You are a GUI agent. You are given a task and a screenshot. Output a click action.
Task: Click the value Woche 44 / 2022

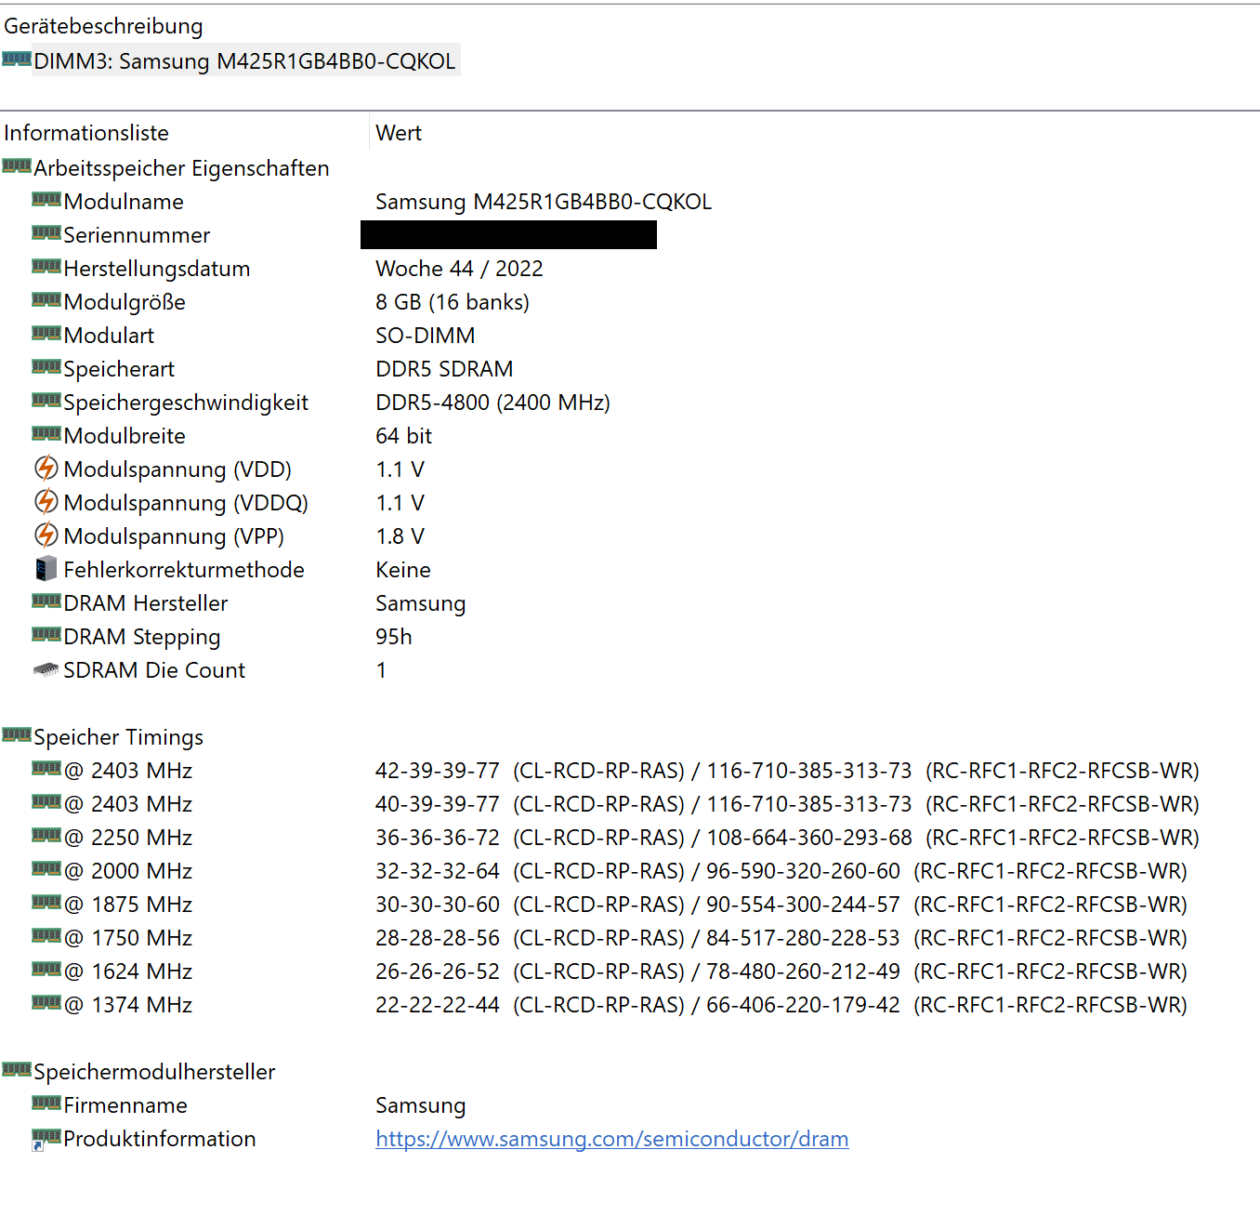click(x=459, y=269)
